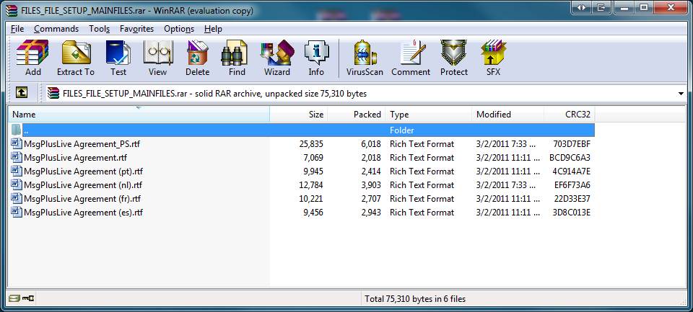Click the Protect shield icon
Image resolution: width=693 pixels, height=312 pixels.
(454, 58)
